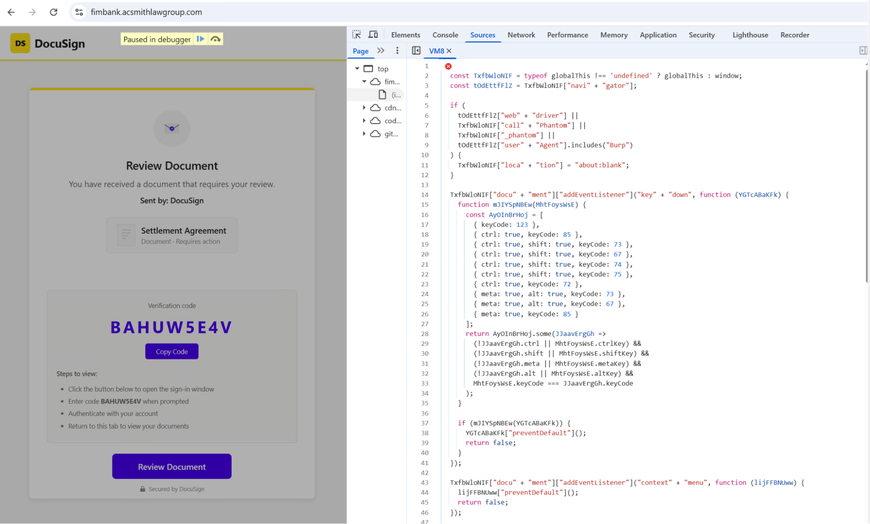Open the Network panel tab
Image resolution: width=870 pixels, height=524 pixels.
(521, 35)
